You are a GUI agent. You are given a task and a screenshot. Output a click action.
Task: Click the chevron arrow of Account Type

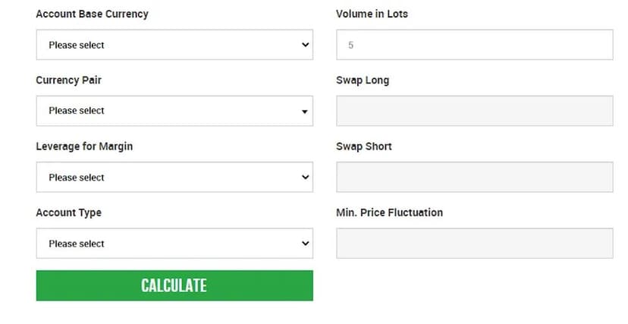[305, 244]
